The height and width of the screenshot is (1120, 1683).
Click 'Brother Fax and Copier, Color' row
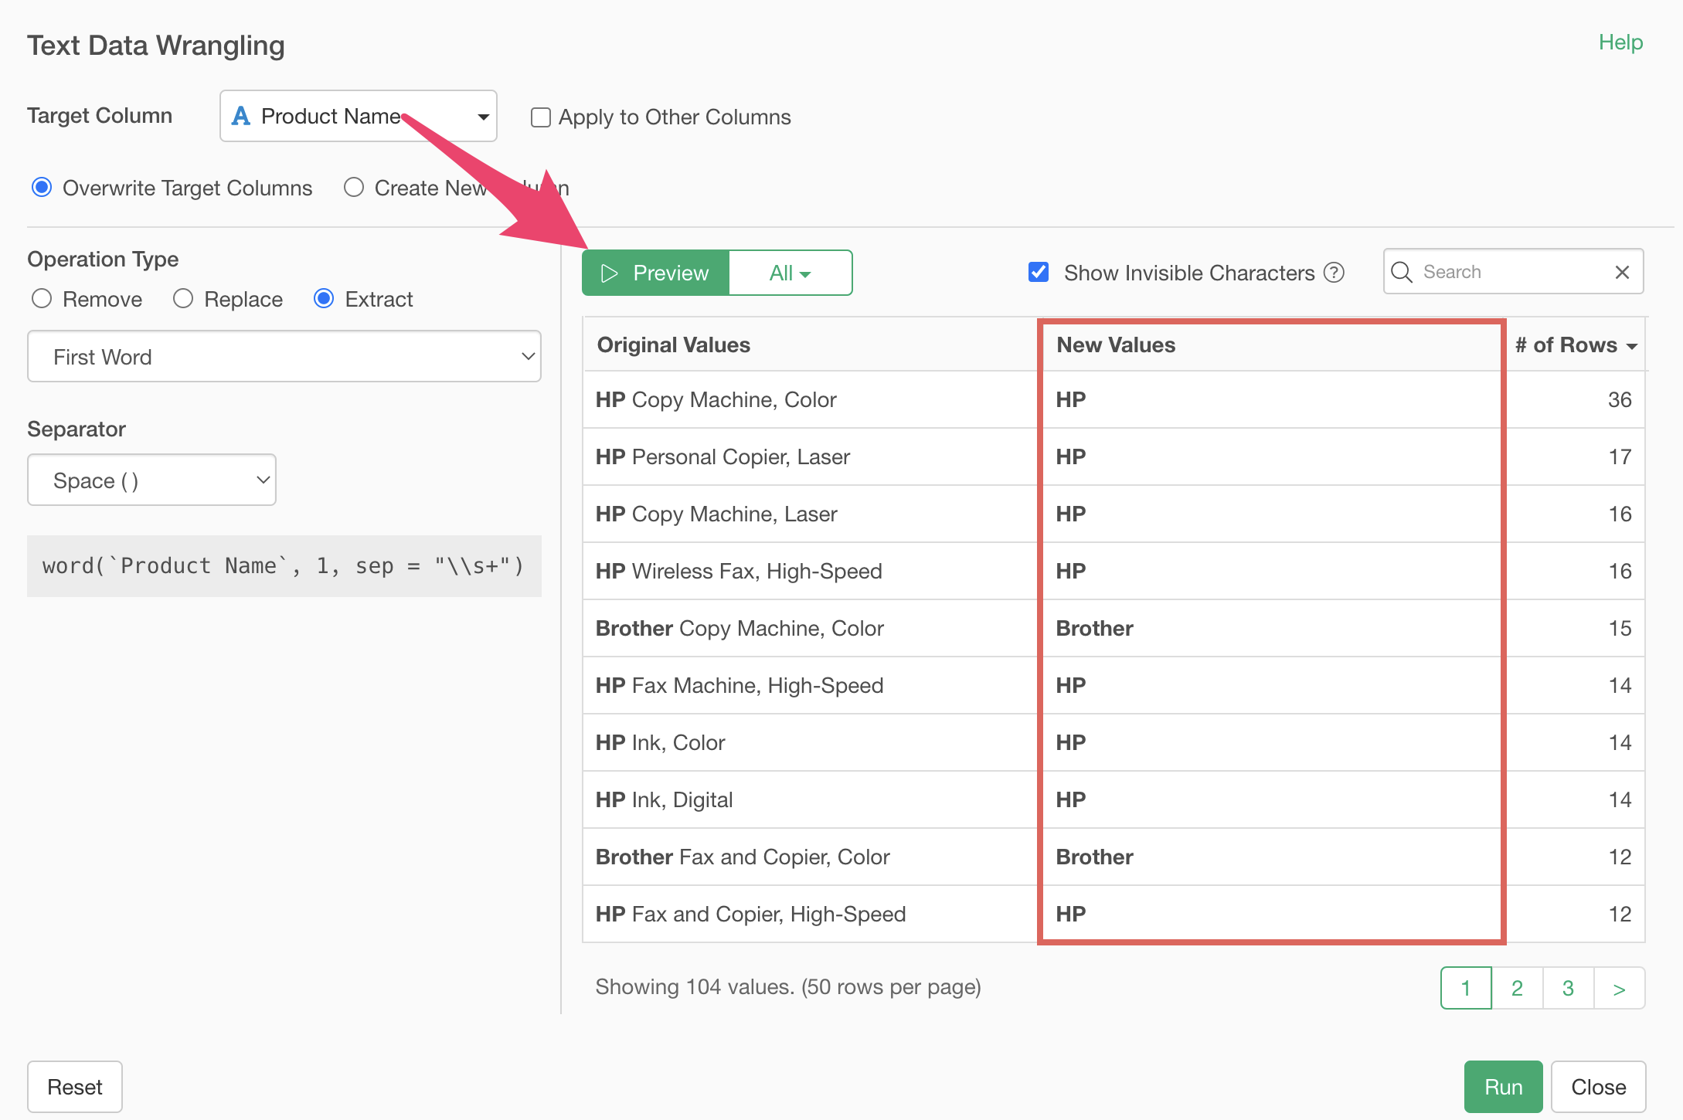pos(1113,857)
